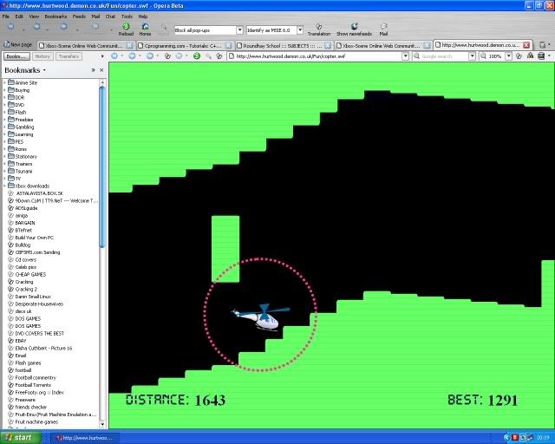Click the Bookmarks panel scroll up arrow
The height and width of the screenshot is (444, 555).
click(x=102, y=82)
